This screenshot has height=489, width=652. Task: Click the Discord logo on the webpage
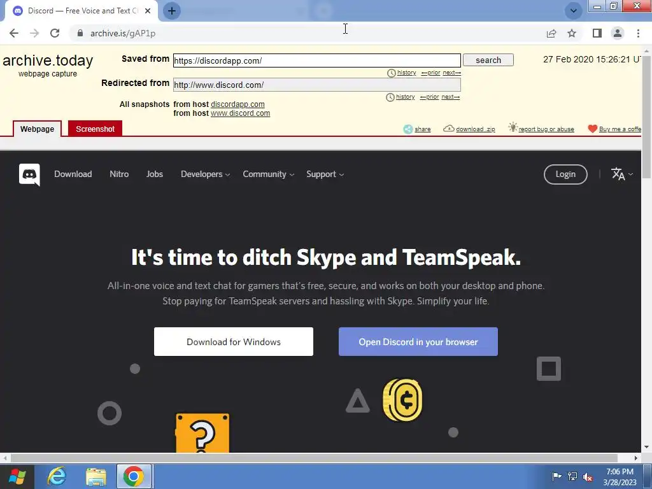coord(29,174)
